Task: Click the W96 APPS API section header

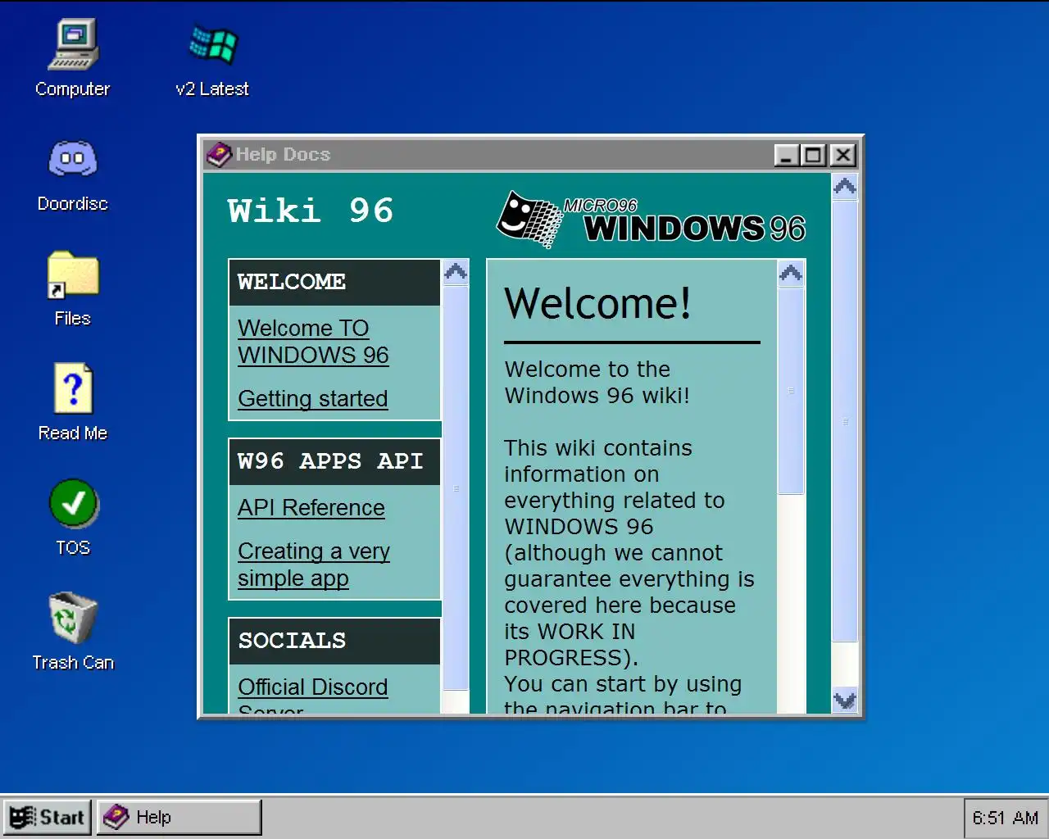Action: coord(335,462)
